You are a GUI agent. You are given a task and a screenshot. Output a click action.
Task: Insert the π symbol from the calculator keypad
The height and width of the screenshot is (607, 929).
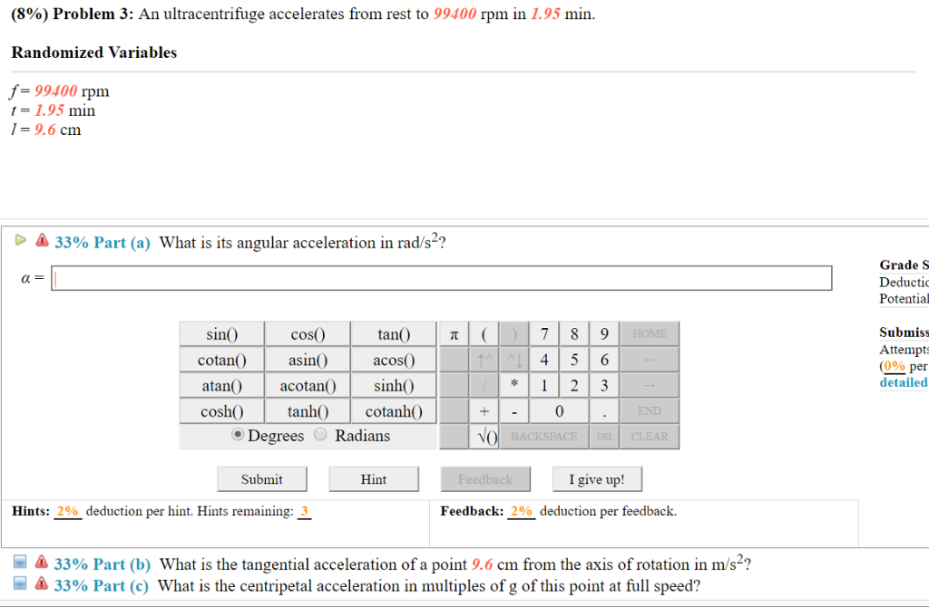pyautogui.click(x=455, y=333)
